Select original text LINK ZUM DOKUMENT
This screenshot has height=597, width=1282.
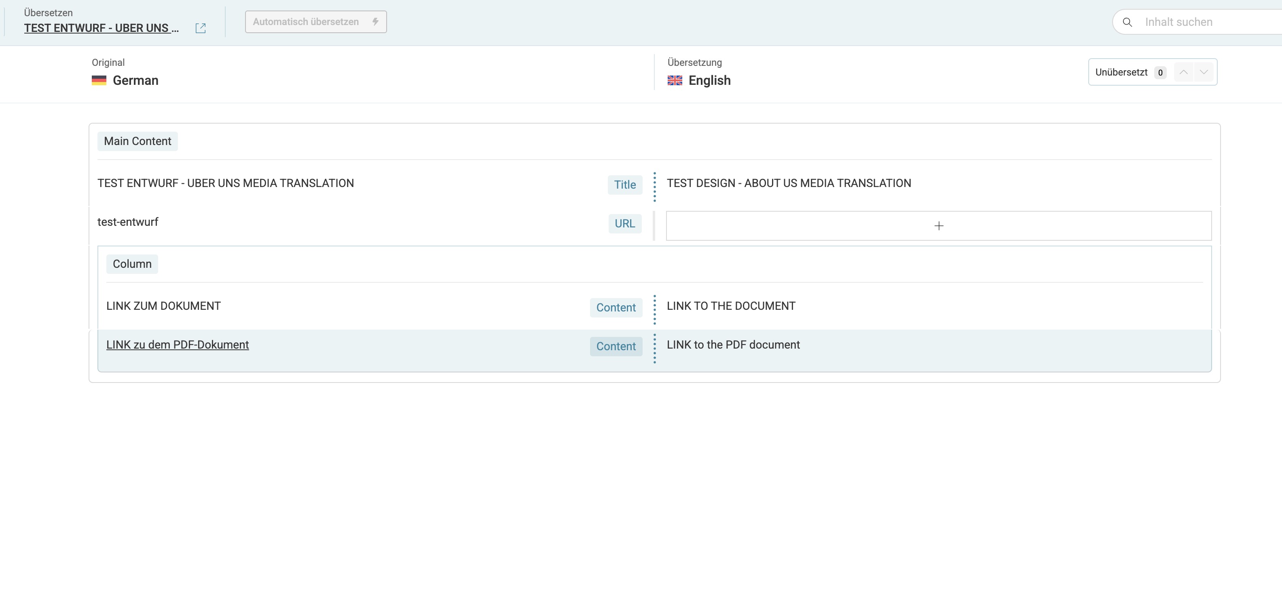point(163,306)
